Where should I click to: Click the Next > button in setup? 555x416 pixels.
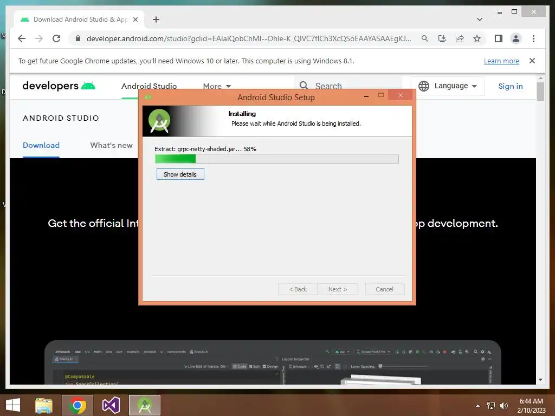point(338,289)
